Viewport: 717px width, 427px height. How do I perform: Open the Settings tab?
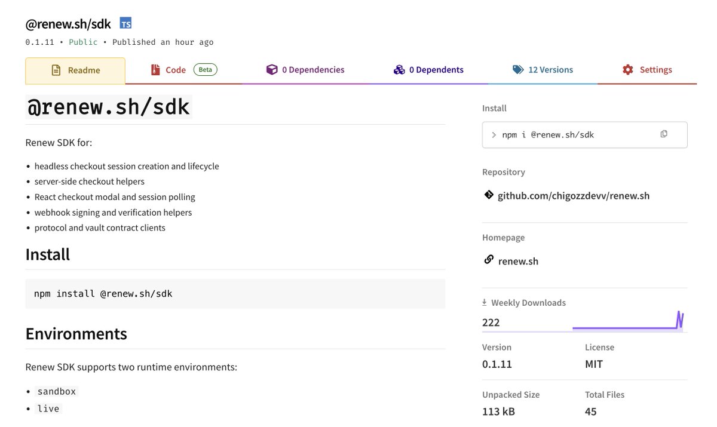tap(647, 70)
